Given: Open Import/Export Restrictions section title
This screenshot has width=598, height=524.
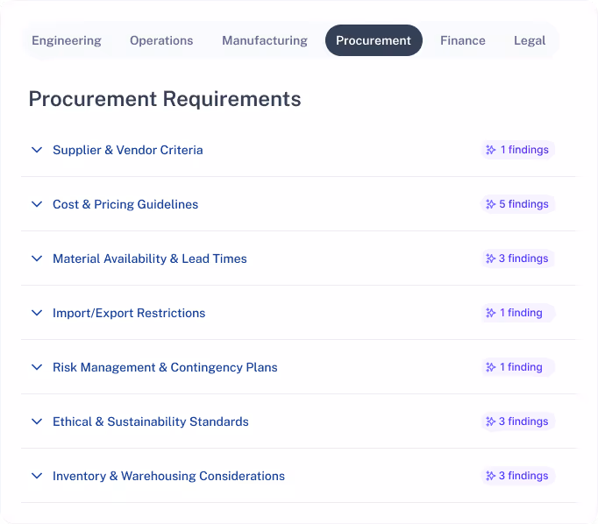Looking at the screenshot, I should click(x=129, y=313).
